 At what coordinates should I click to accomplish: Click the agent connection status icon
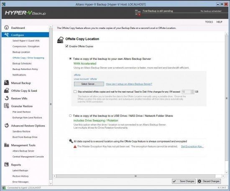pos(4,188)
